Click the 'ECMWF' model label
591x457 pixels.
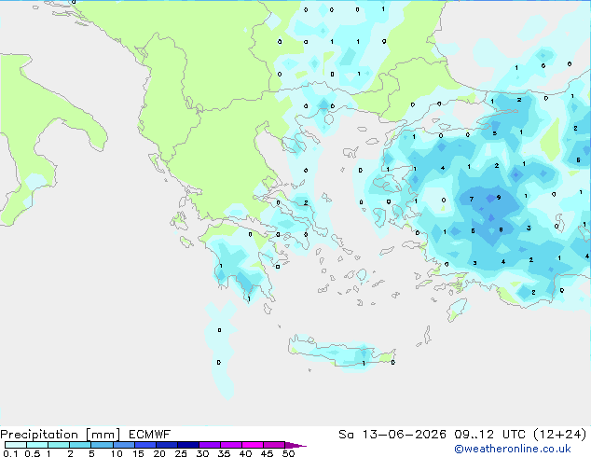(x=150, y=435)
